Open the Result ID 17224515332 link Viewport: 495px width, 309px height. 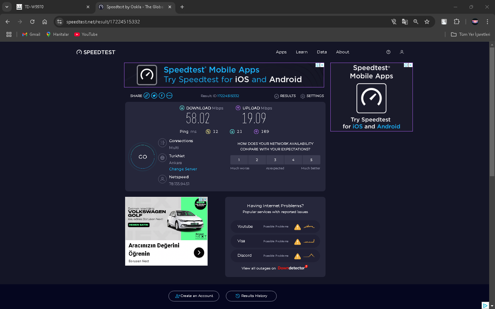click(x=228, y=96)
